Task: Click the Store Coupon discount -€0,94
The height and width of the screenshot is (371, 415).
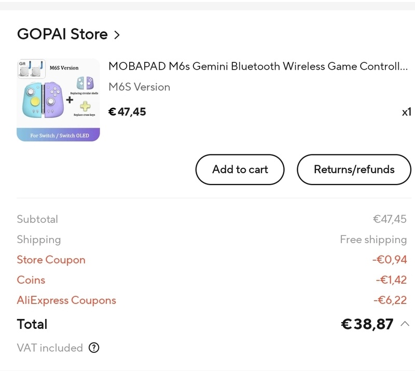Action: pos(390,260)
